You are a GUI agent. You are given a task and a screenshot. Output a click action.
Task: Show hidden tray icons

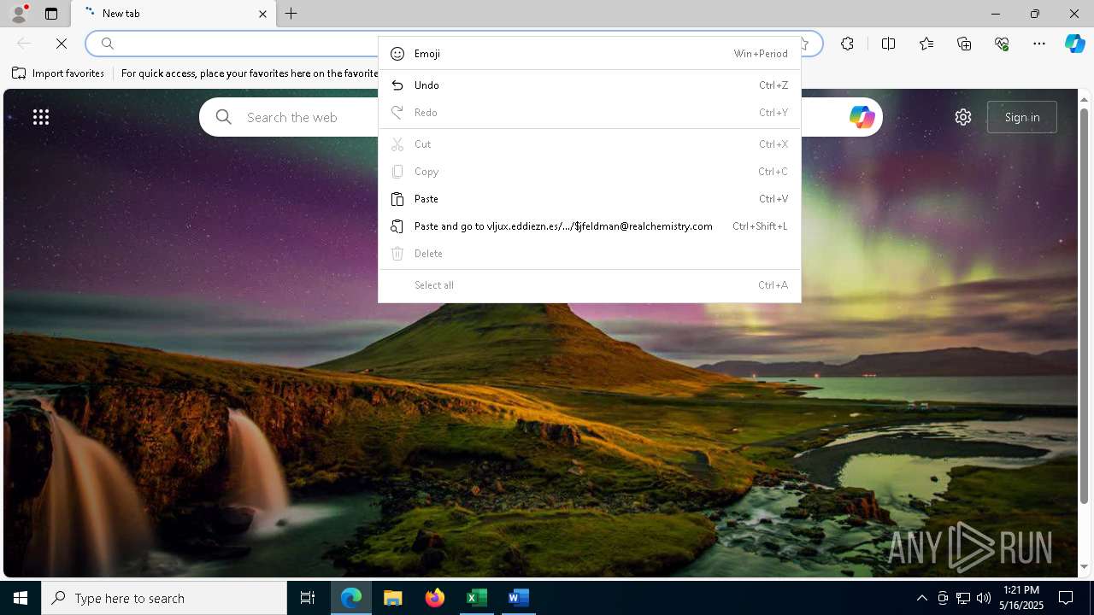(921, 598)
